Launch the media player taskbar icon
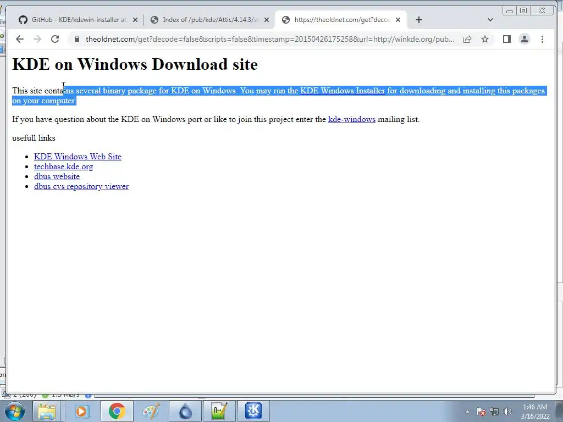This screenshot has height=422, width=563. [x=82, y=411]
